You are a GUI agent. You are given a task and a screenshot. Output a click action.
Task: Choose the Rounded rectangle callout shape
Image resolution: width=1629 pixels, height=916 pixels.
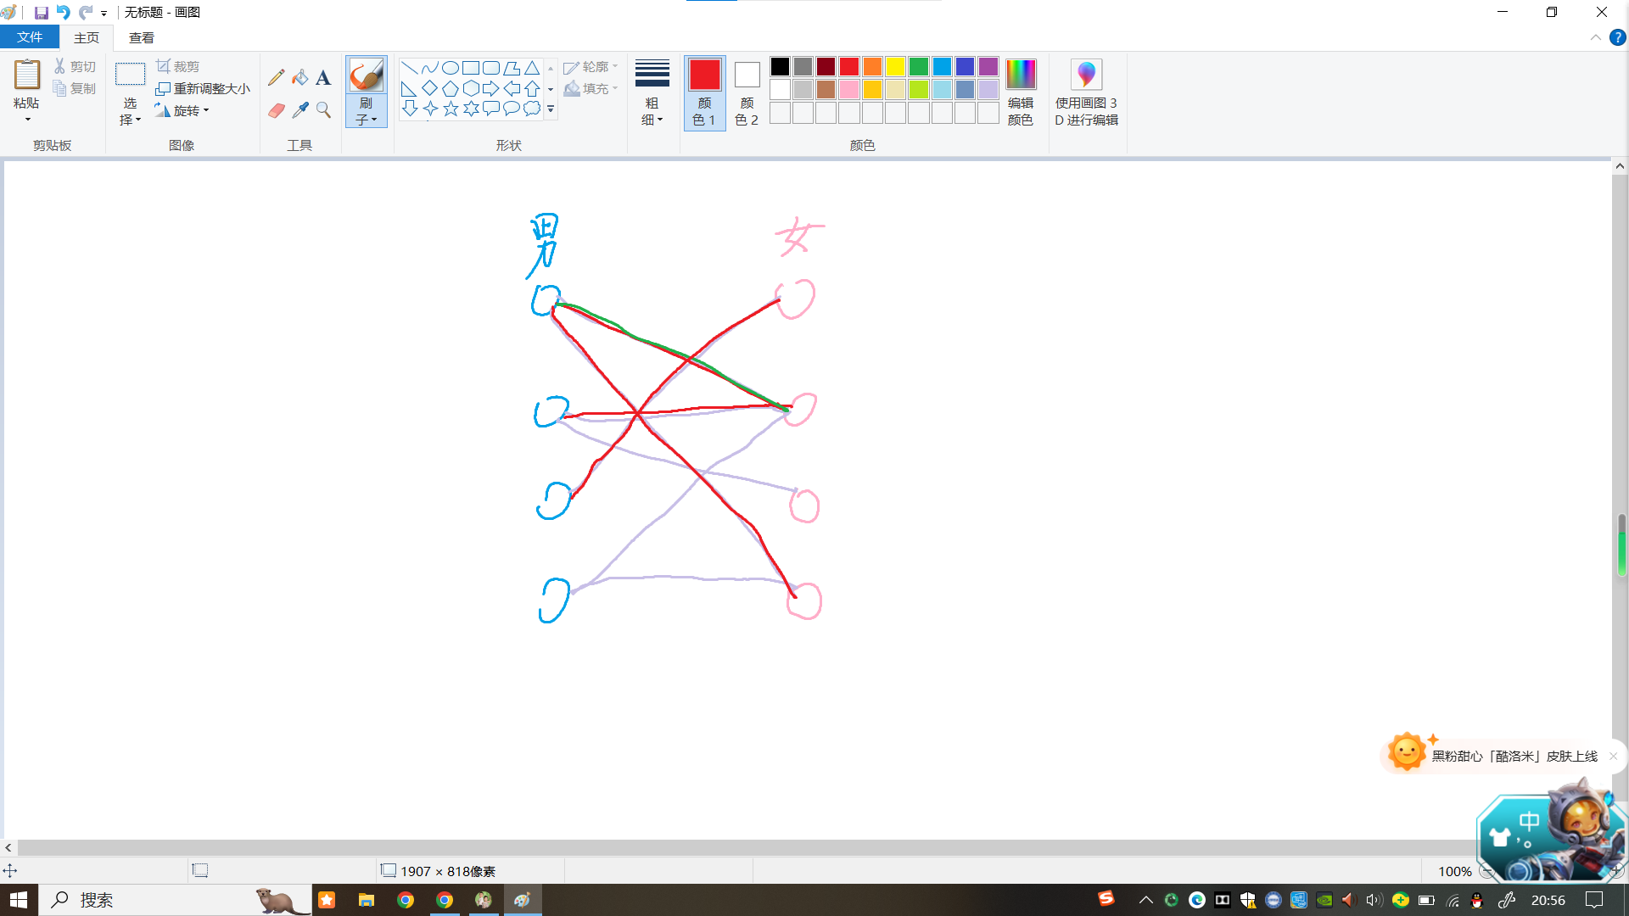(491, 109)
